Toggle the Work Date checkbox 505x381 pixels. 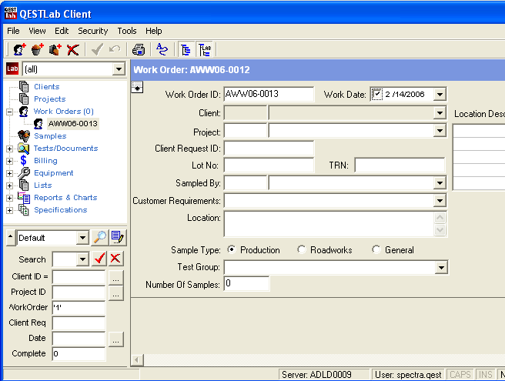point(376,94)
